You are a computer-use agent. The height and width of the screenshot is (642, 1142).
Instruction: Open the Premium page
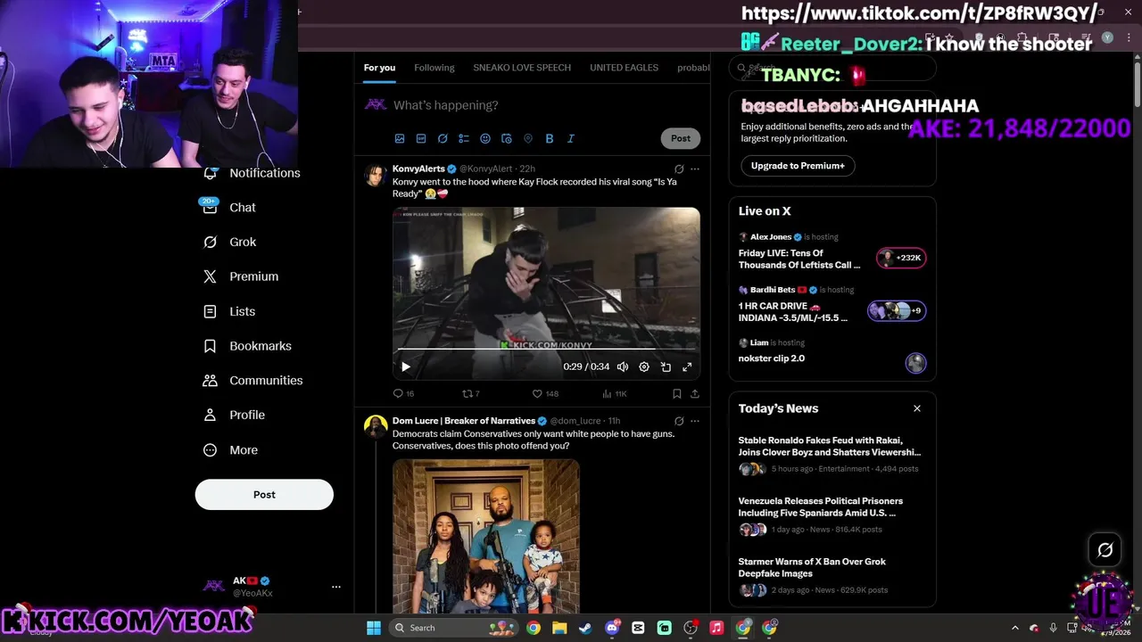241,276
